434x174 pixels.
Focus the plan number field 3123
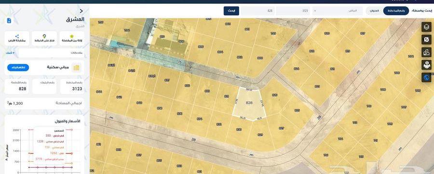pyautogui.click(x=293, y=11)
